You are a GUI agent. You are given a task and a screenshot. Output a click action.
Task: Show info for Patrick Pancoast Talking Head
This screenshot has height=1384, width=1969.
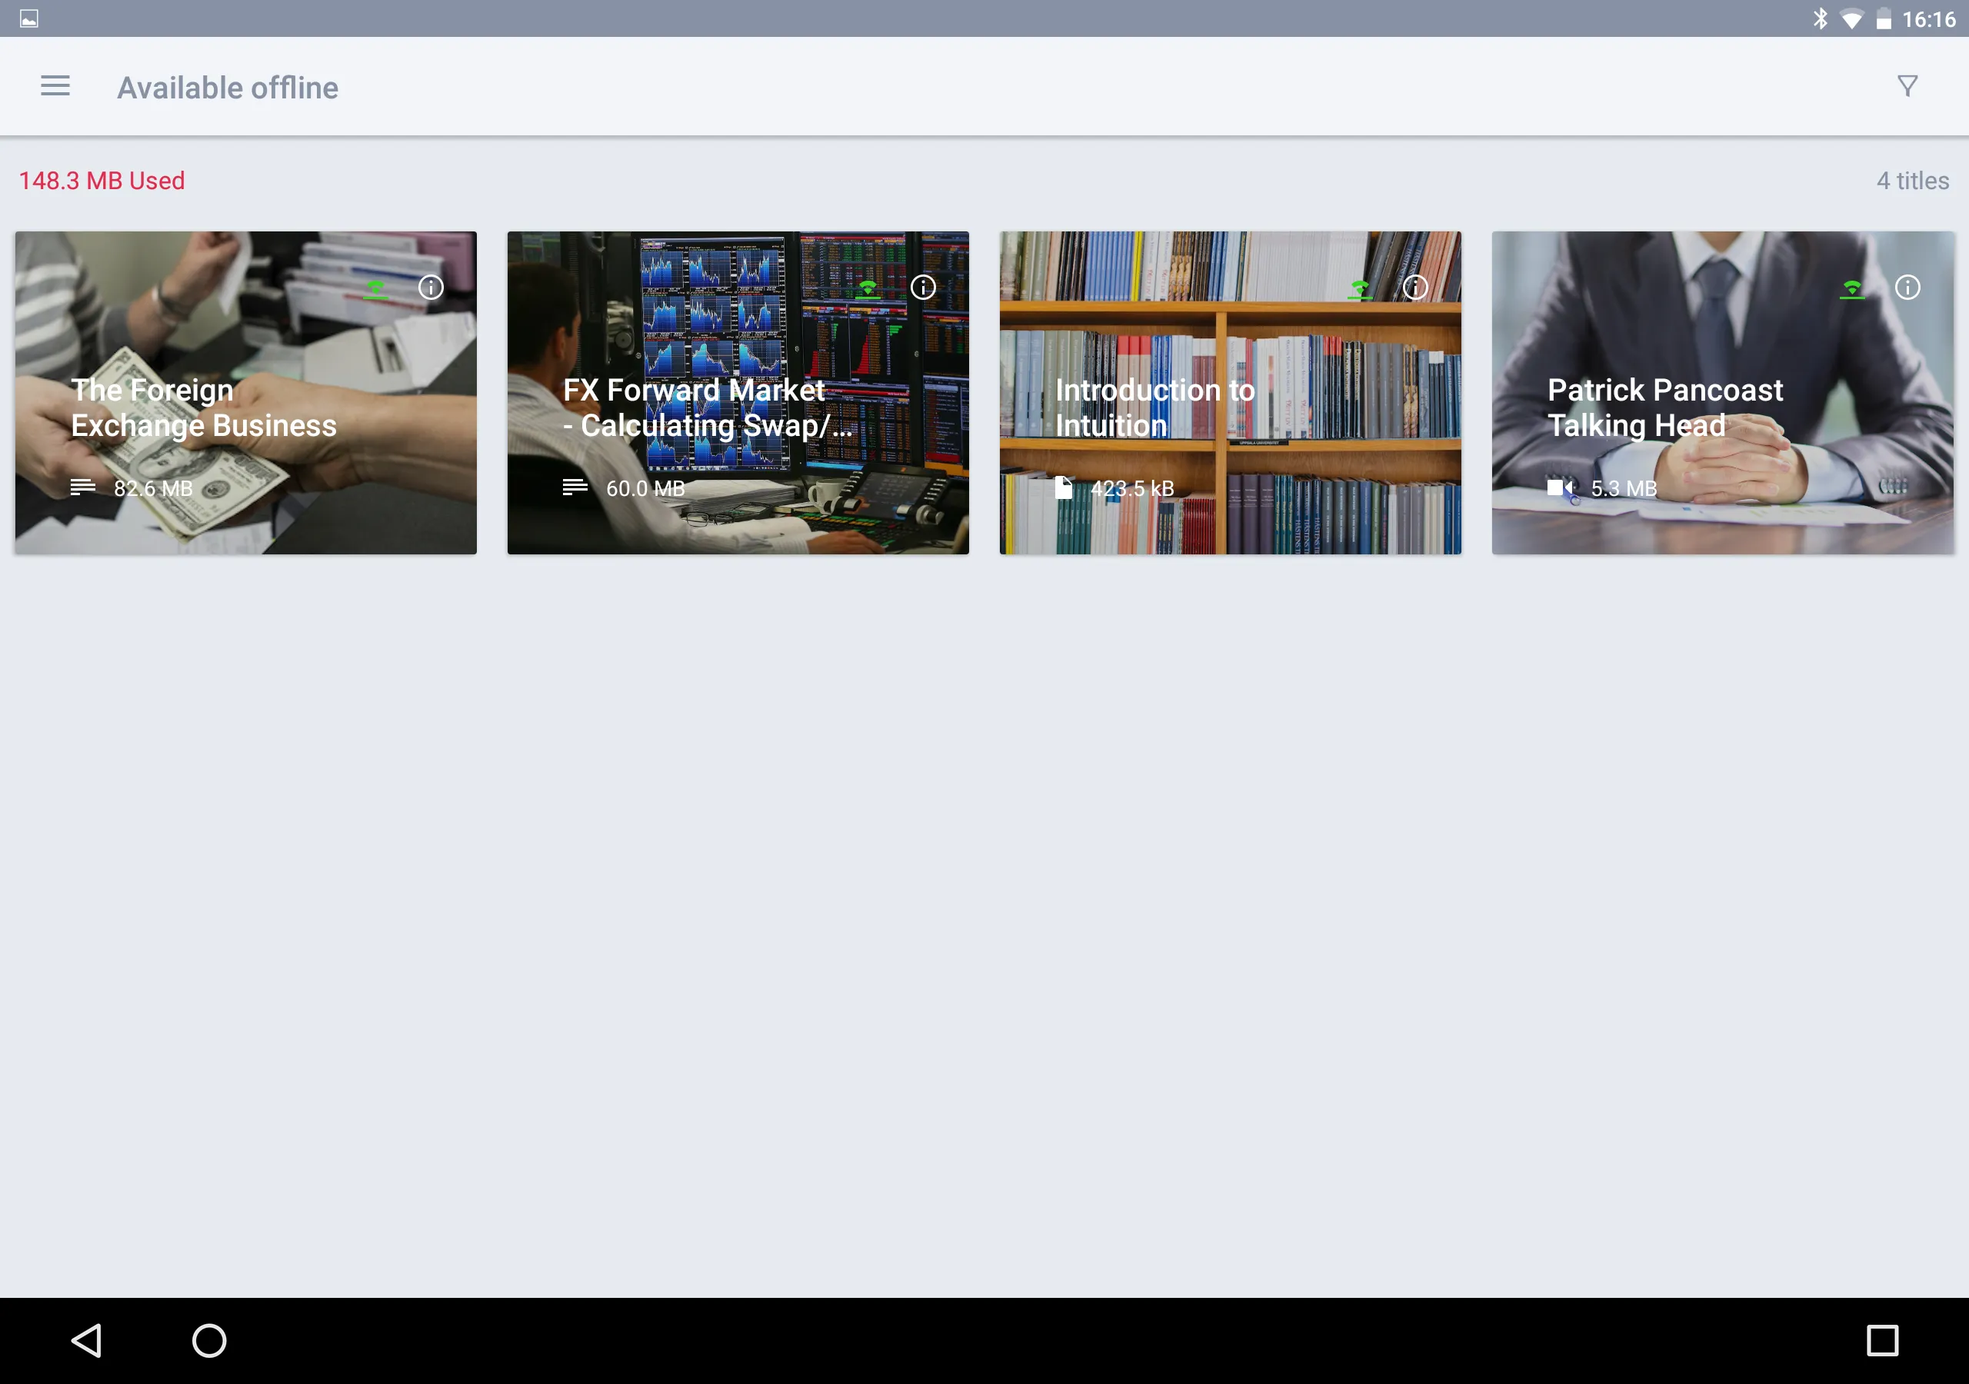(x=1907, y=288)
